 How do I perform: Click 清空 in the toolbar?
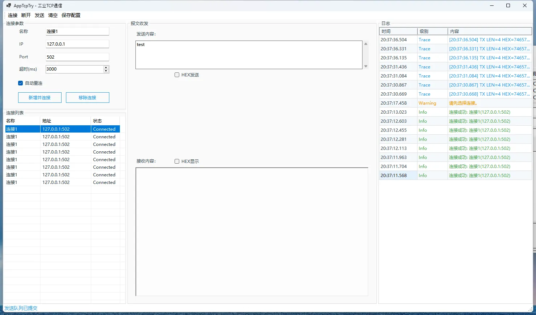53,15
